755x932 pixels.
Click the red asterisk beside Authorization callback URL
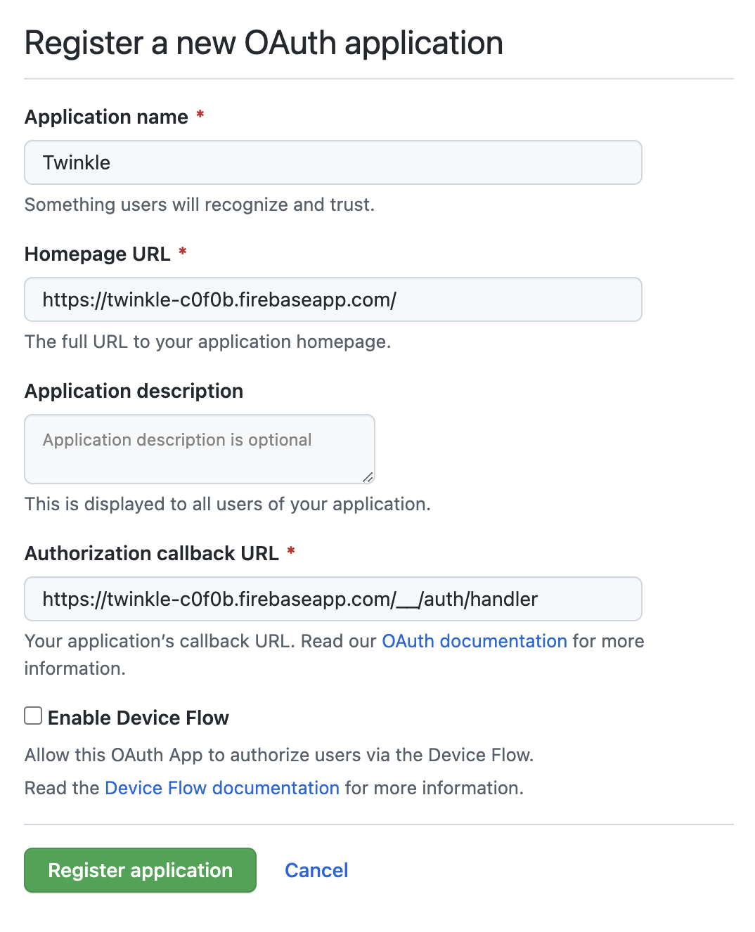pyautogui.click(x=291, y=551)
